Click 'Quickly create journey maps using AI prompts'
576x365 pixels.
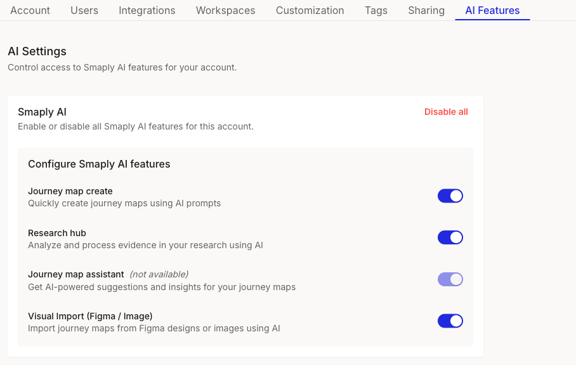click(x=124, y=203)
